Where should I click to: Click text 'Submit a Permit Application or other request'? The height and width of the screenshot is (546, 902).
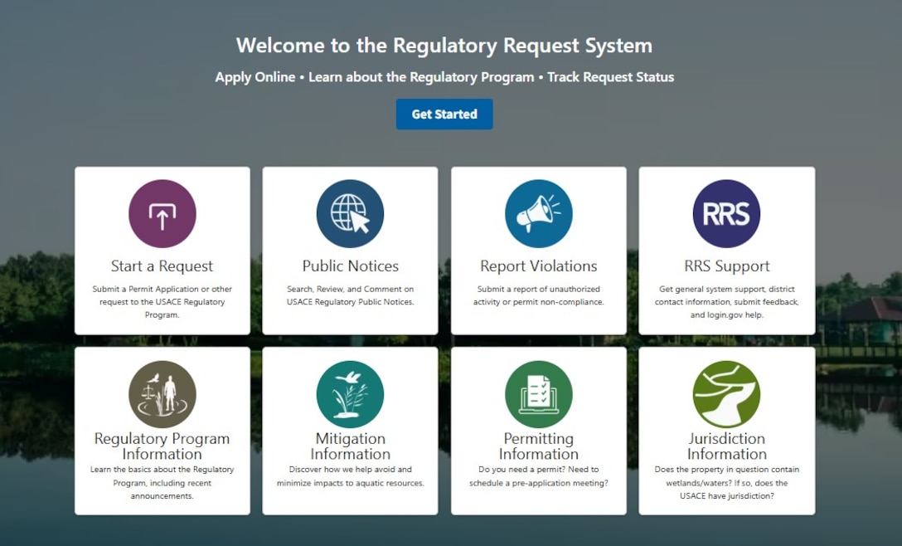pos(162,295)
